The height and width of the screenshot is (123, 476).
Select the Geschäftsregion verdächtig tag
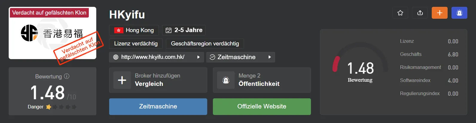tap(205, 44)
